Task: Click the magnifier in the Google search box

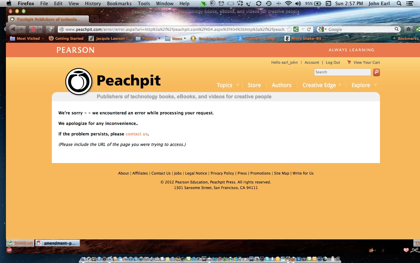Action: 397,29
